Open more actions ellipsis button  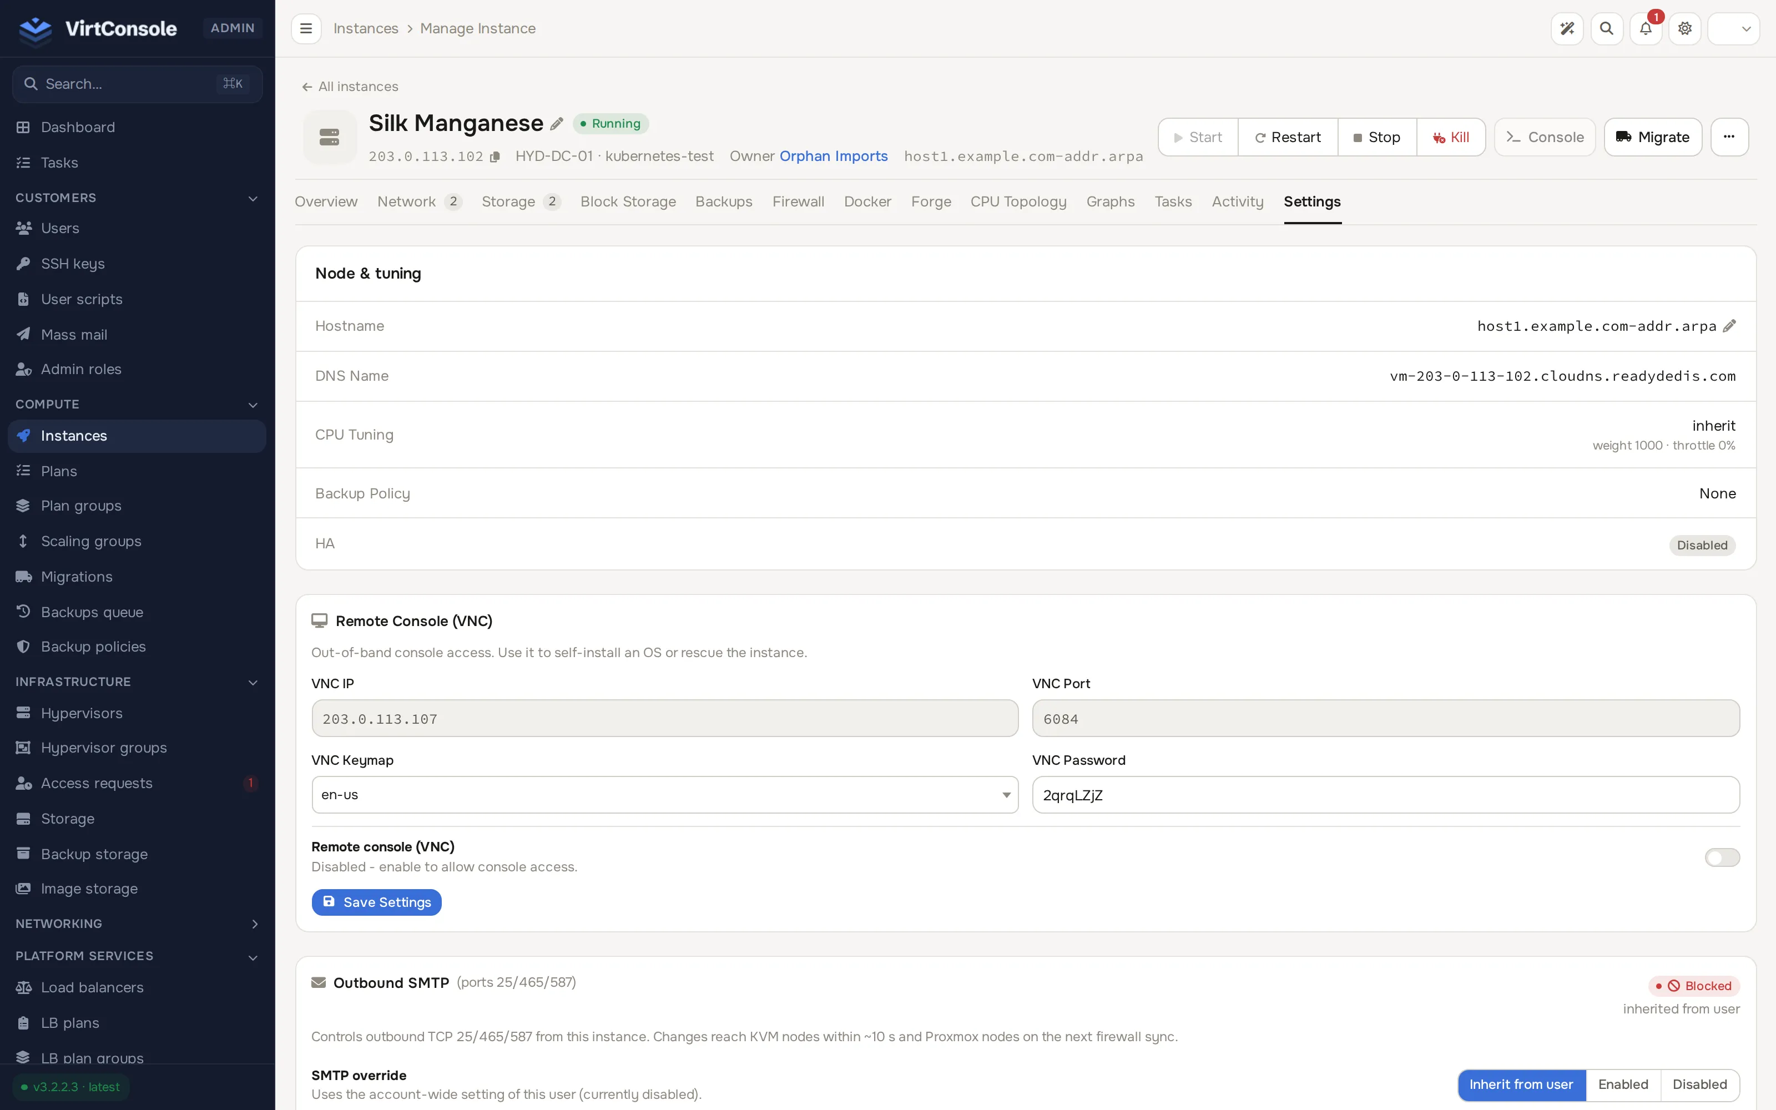(x=1729, y=137)
